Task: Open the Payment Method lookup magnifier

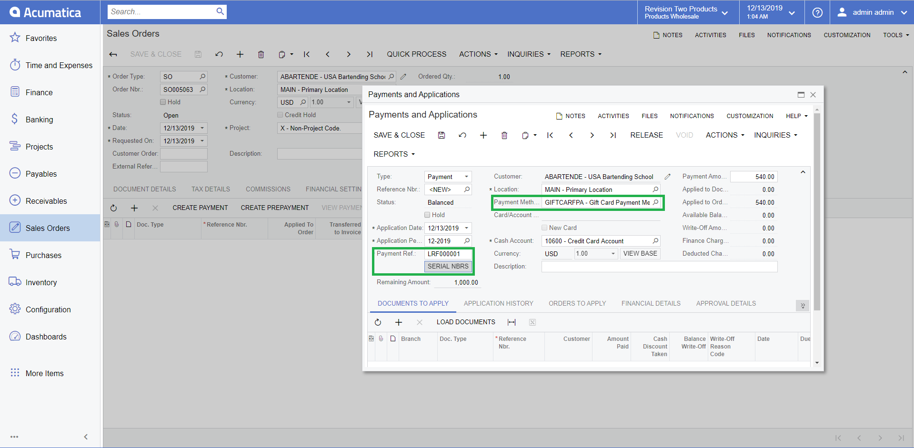Action: click(x=655, y=202)
